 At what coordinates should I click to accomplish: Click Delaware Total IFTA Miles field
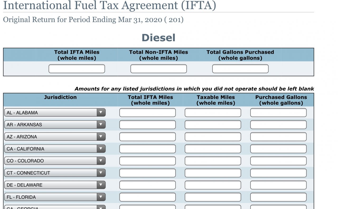tap(147, 185)
